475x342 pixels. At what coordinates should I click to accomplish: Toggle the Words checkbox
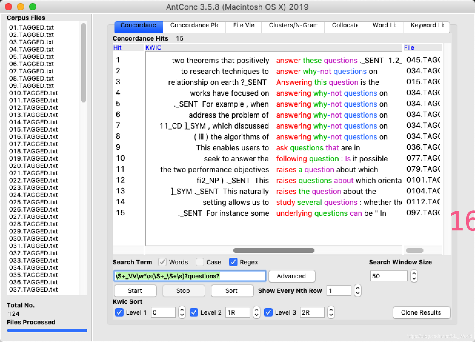click(x=162, y=262)
